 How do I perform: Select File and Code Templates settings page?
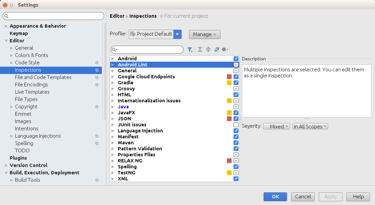point(43,77)
